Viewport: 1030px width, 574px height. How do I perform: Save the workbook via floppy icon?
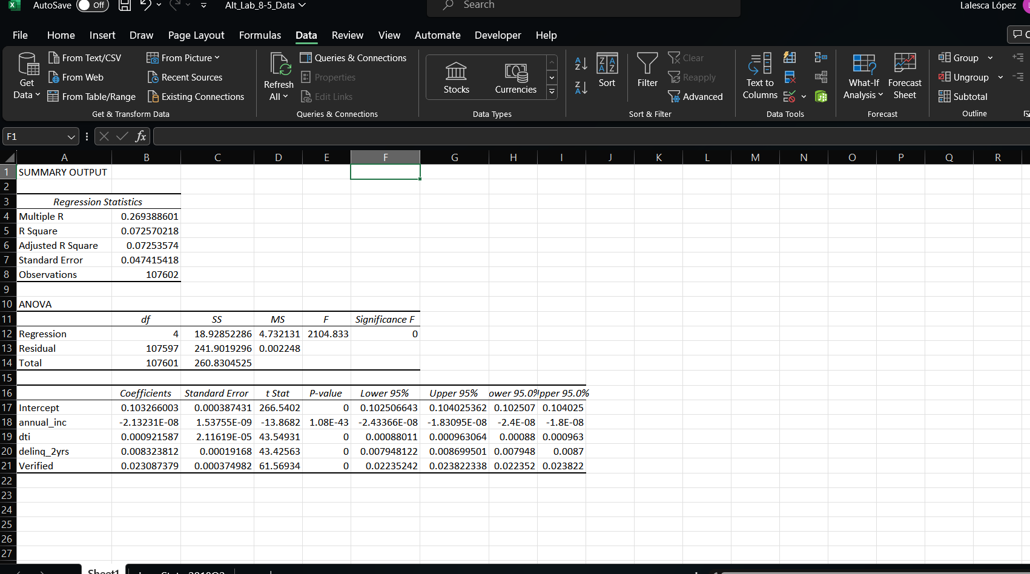coord(125,5)
